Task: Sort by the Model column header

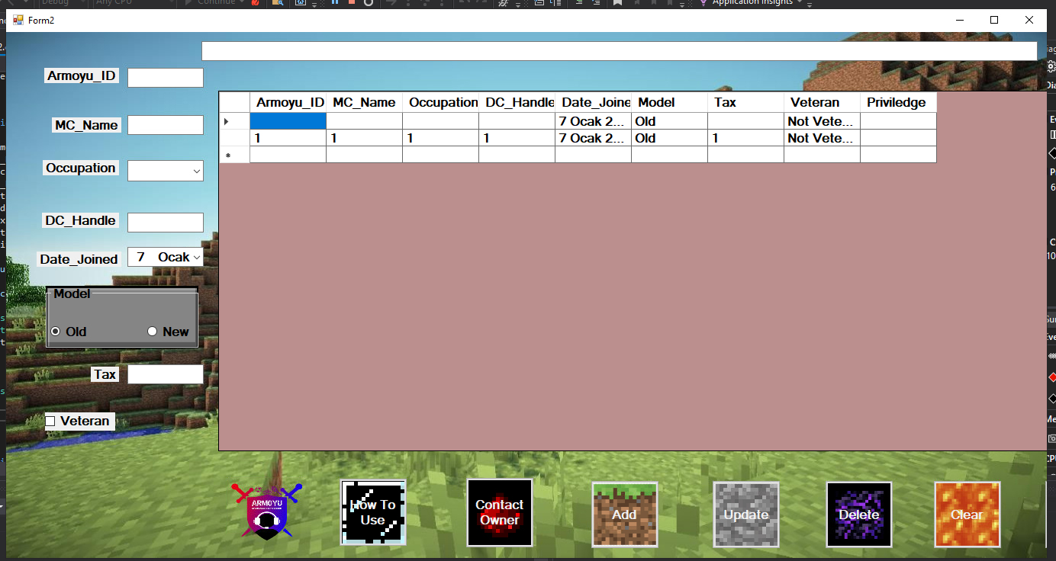Action: (670, 103)
